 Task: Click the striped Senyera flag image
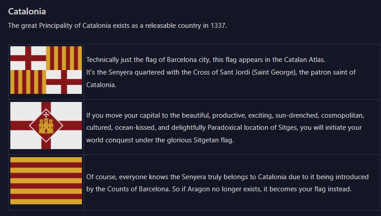46,181
